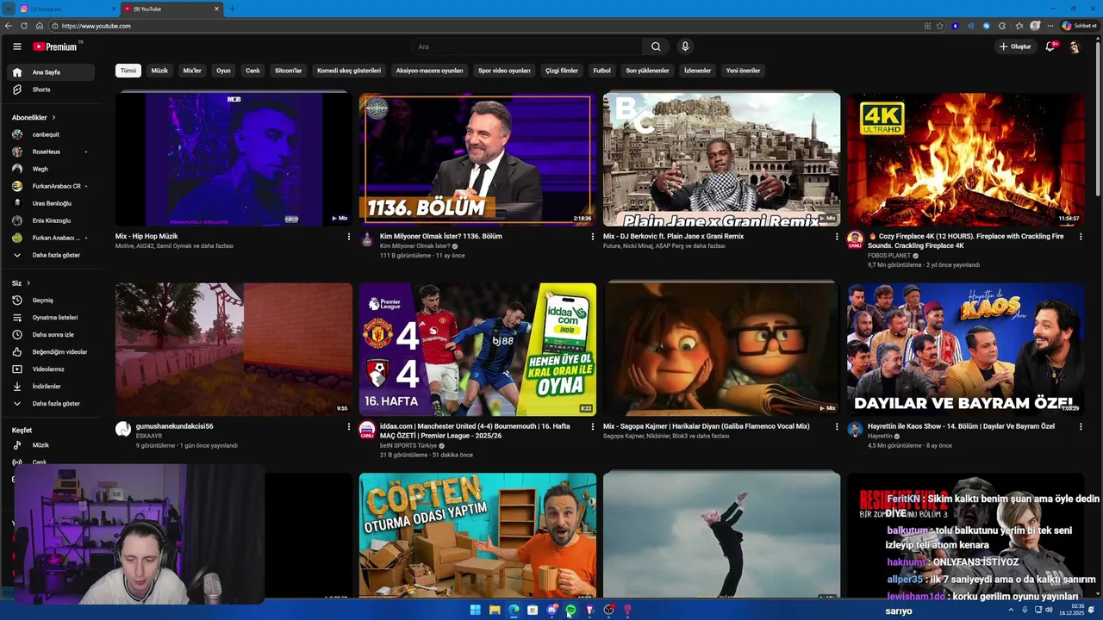
Task: Open Shorts in the sidebar
Action: pos(52,90)
